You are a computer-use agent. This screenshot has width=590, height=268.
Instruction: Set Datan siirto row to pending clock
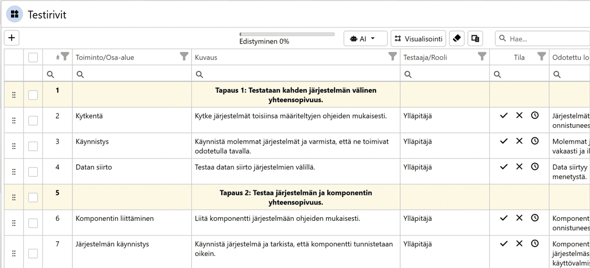coord(534,167)
